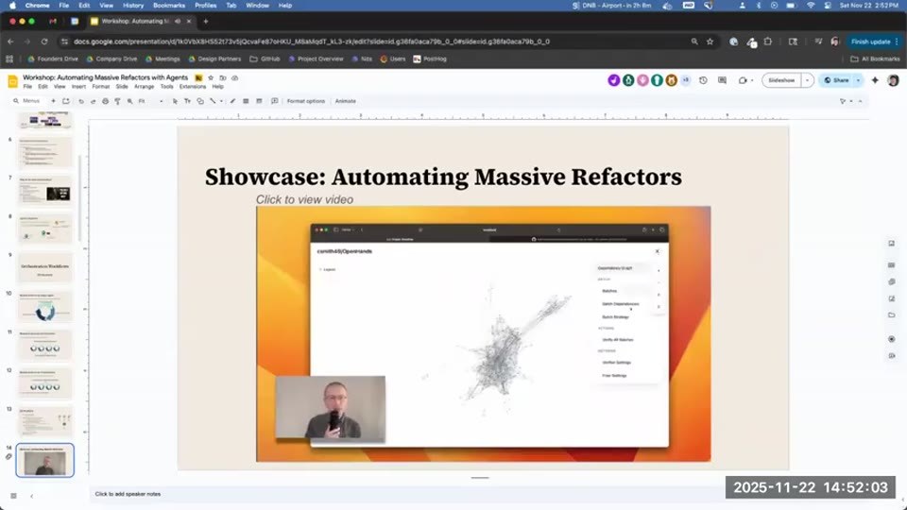Expand new slide layout dropdown icon
Image resolution: width=907 pixels, height=510 pixels.
(66, 101)
